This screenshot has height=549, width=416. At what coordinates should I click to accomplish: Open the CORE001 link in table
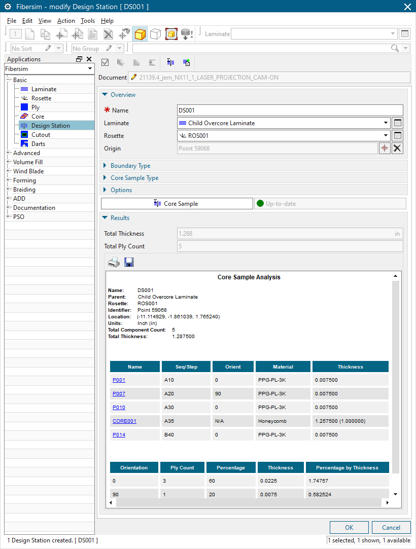click(x=124, y=421)
